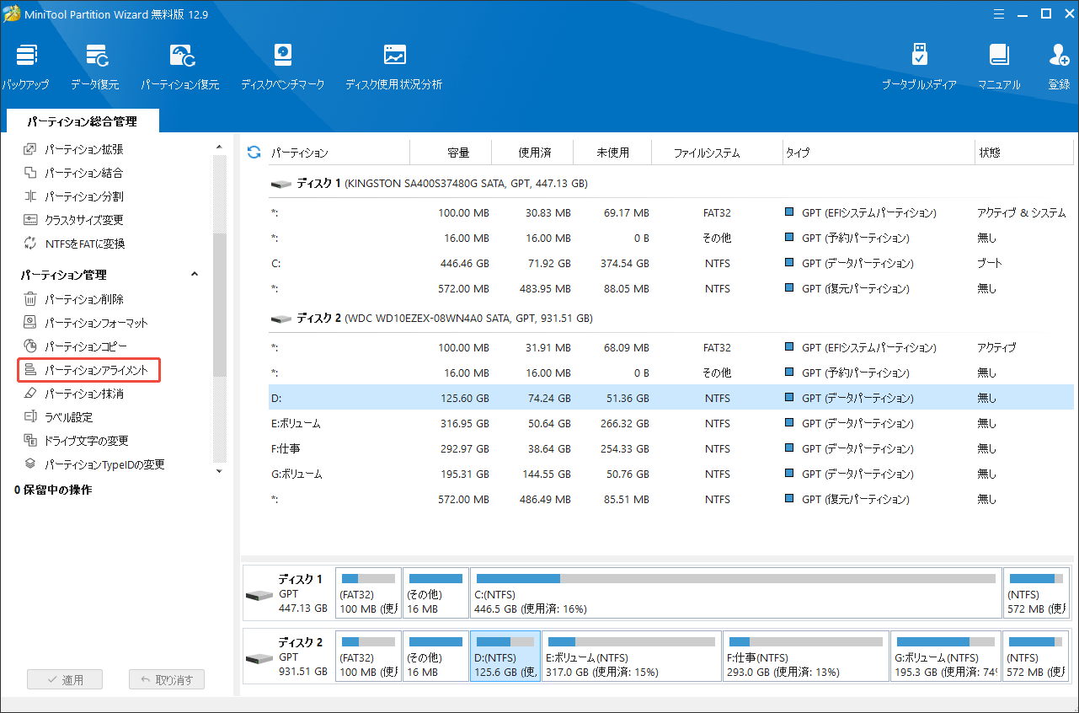Click the sidebar vertical scrollbar thumb
This screenshot has width=1079, height=713.
click(x=220, y=303)
